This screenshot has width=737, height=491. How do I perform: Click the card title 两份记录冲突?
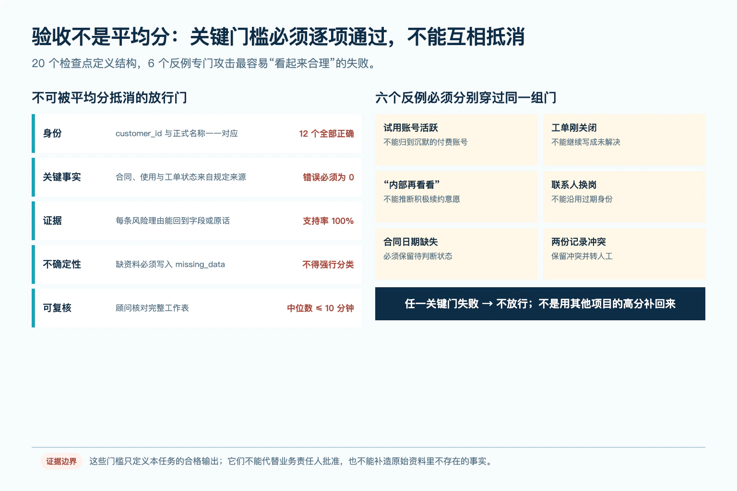pyautogui.click(x=579, y=242)
